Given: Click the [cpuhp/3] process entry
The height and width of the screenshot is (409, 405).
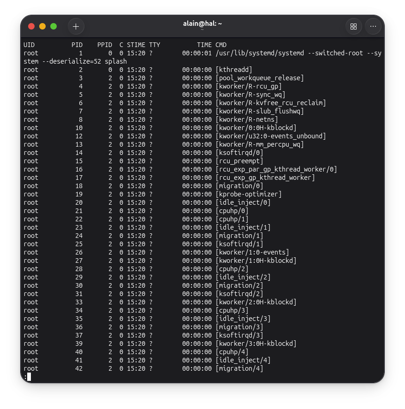Looking at the screenshot, I should [232, 311].
